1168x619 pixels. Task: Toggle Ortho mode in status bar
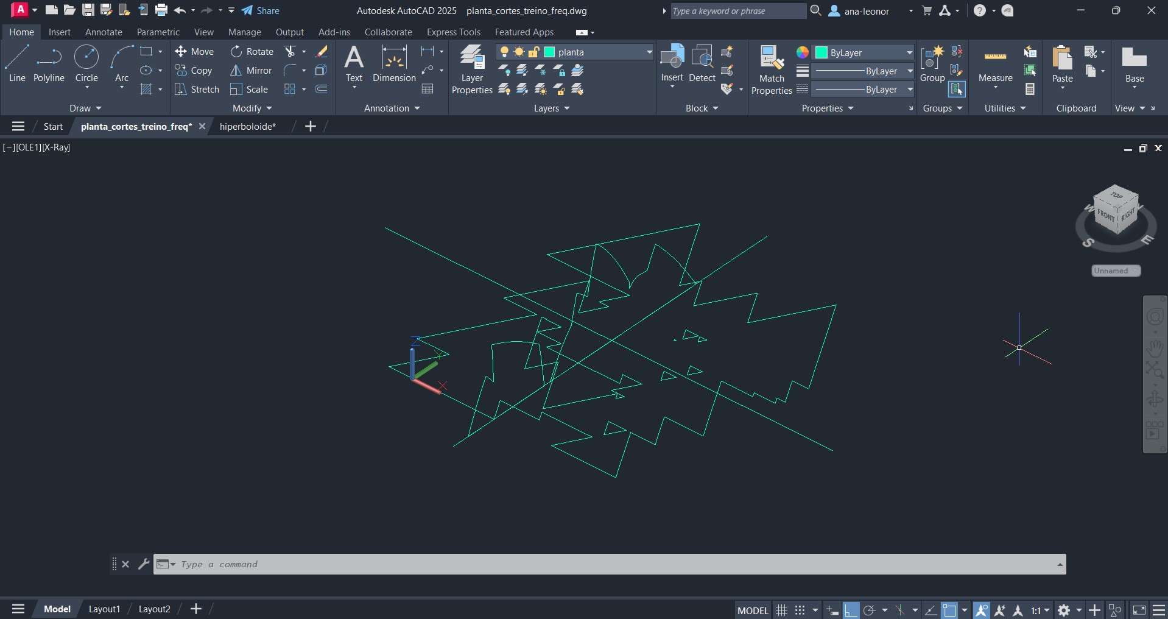(x=851, y=610)
